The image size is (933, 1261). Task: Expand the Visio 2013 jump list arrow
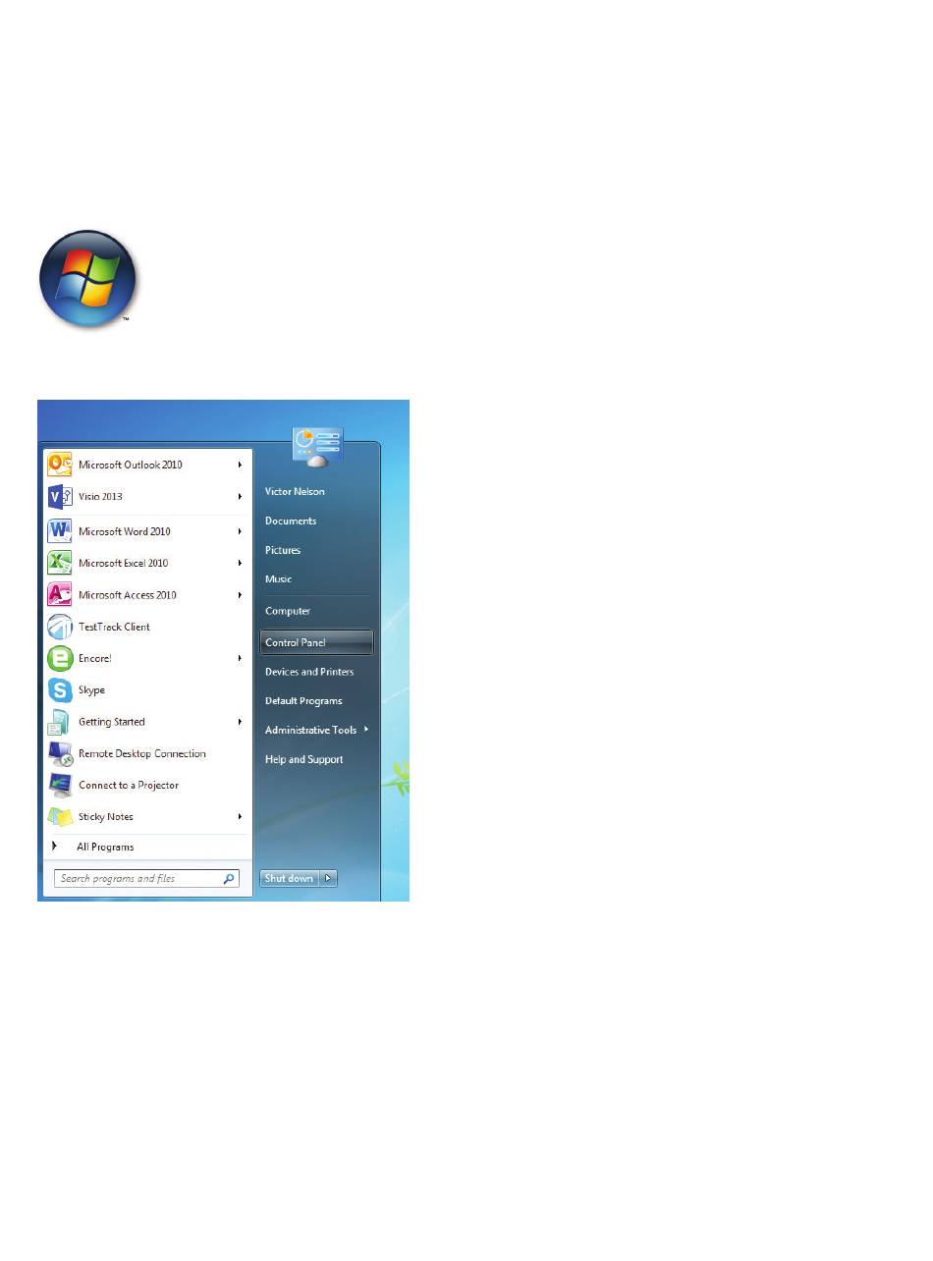pos(240,497)
